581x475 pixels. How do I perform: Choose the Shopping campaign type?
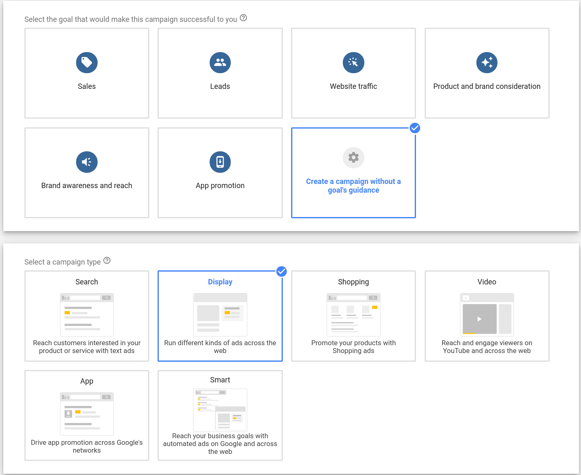pos(353,316)
